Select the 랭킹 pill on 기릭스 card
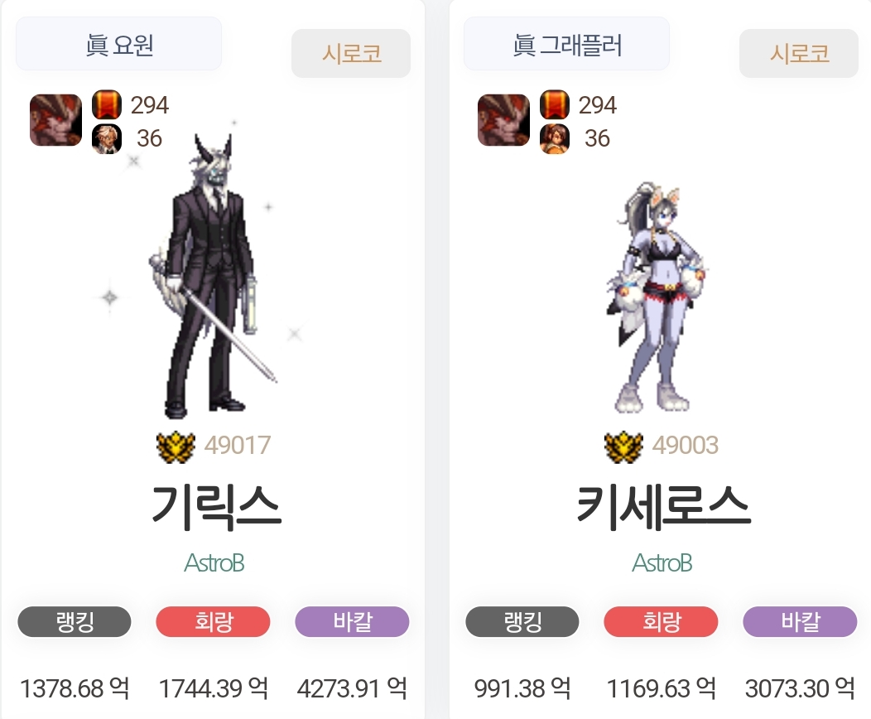 click(x=75, y=621)
